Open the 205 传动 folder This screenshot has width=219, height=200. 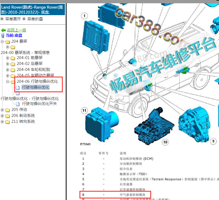19,109
